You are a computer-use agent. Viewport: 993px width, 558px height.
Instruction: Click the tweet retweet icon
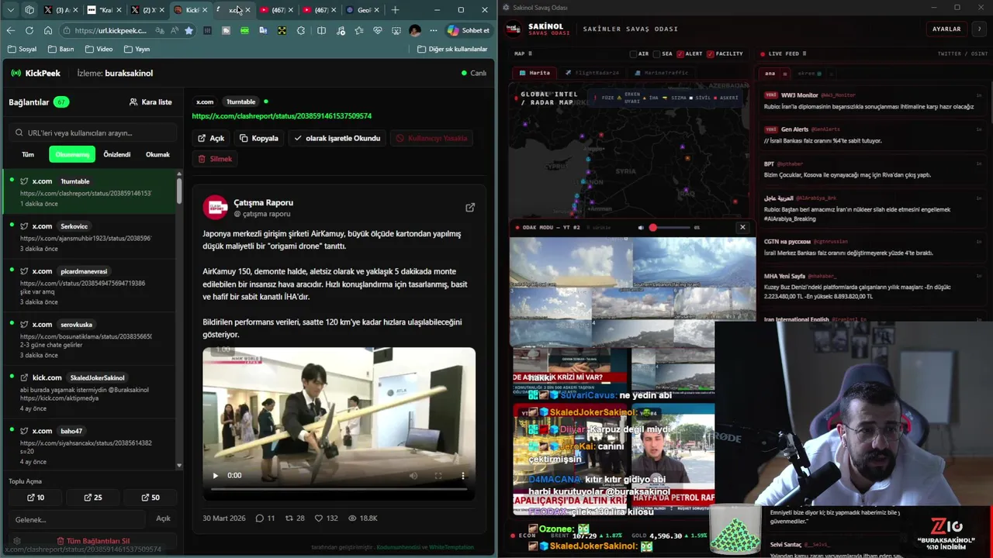(289, 518)
